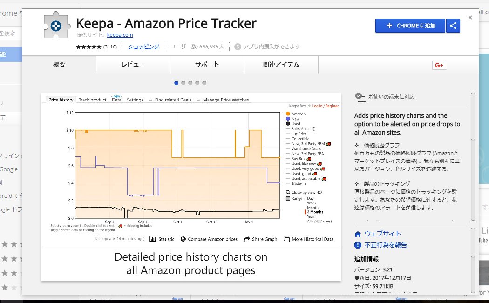Select the first screenshot carousel dot
The height and width of the screenshot is (303, 489).
pos(176,83)
